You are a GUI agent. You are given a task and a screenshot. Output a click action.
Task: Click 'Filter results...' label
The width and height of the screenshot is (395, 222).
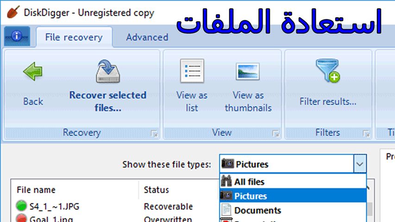click(328, 101)
